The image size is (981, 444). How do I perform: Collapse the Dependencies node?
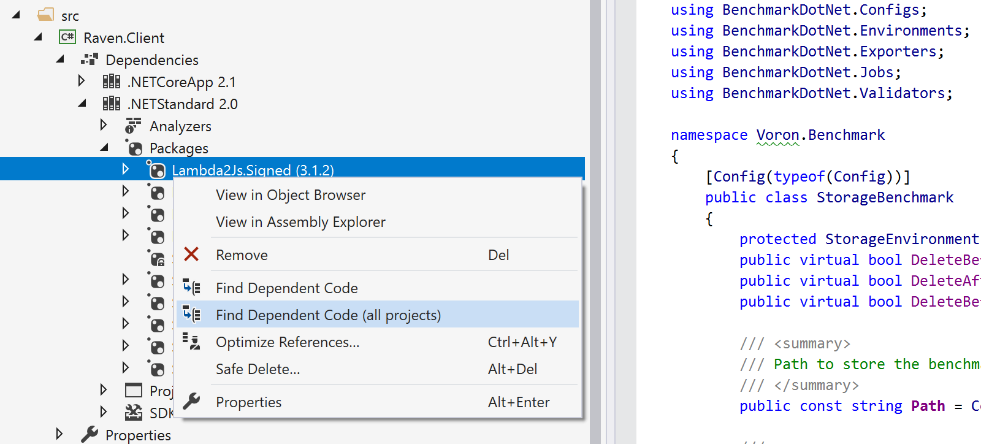tap(60, 59)
